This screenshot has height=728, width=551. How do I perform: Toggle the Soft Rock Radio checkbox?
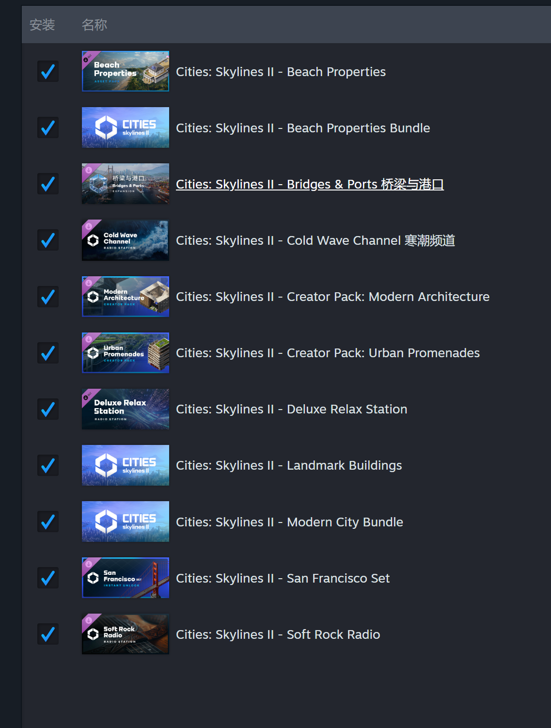click(48, 634)
